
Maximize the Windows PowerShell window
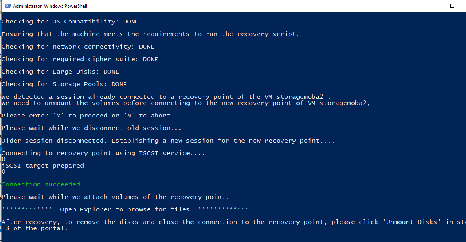452,6
